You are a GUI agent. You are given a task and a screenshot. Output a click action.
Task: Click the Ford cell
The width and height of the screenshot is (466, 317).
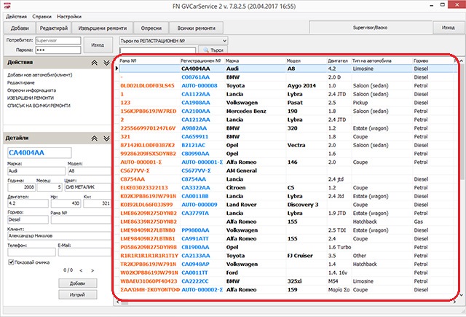pos(232,273)
